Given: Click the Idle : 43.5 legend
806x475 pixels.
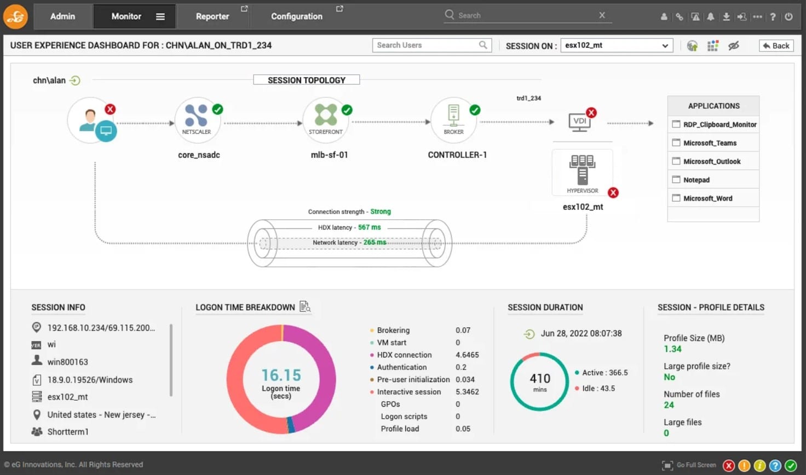Looking at the screenshot, I should 595,389.
